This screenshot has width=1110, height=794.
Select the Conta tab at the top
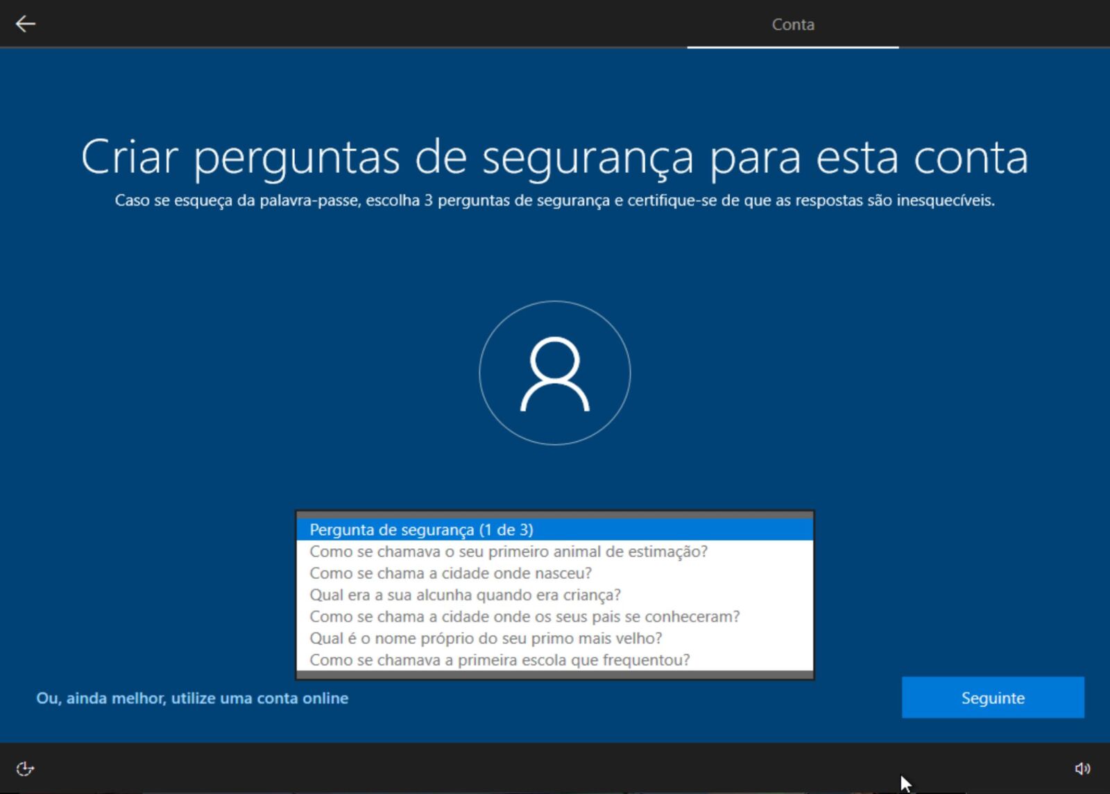tap(793, 24)
